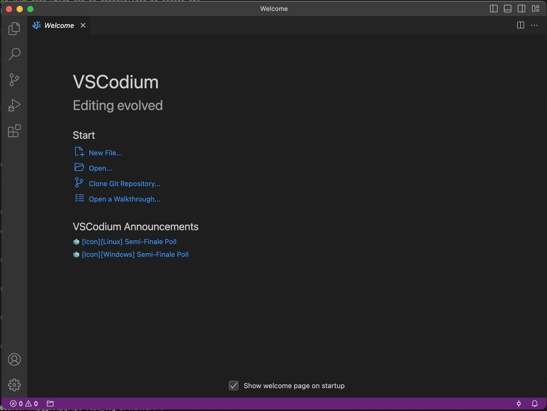The height and width of the screenshot is (411, 547).
Task: Open the Explorer view in the activity bar
Action: 14,28
